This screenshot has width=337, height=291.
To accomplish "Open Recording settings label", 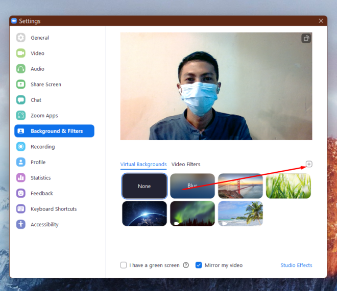I will coord(43,147).
